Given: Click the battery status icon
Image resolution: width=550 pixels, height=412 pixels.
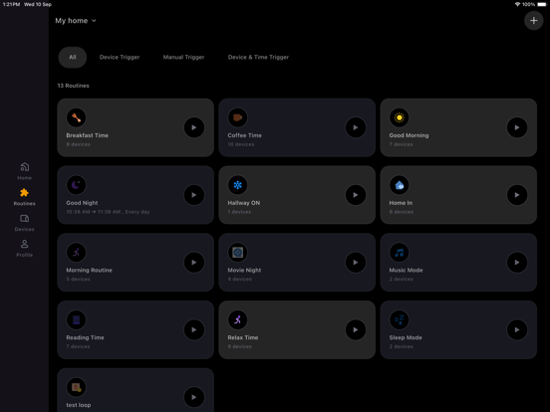Looking at the screenshot, I should [x=542, y=4].
